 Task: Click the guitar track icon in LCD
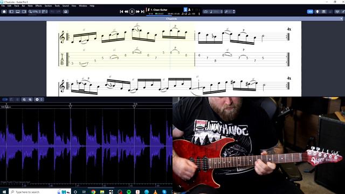point(149,10)
